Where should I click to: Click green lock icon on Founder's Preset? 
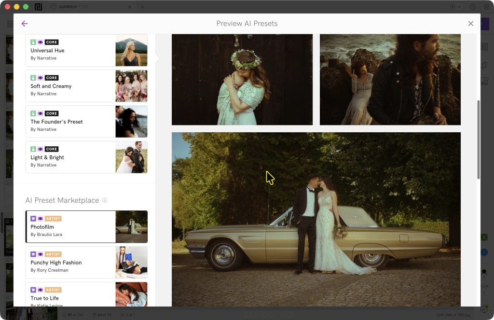pos(33,113)
